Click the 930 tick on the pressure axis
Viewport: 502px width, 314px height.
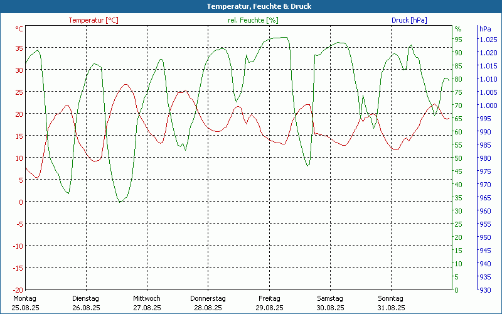[x=485, y=290]
